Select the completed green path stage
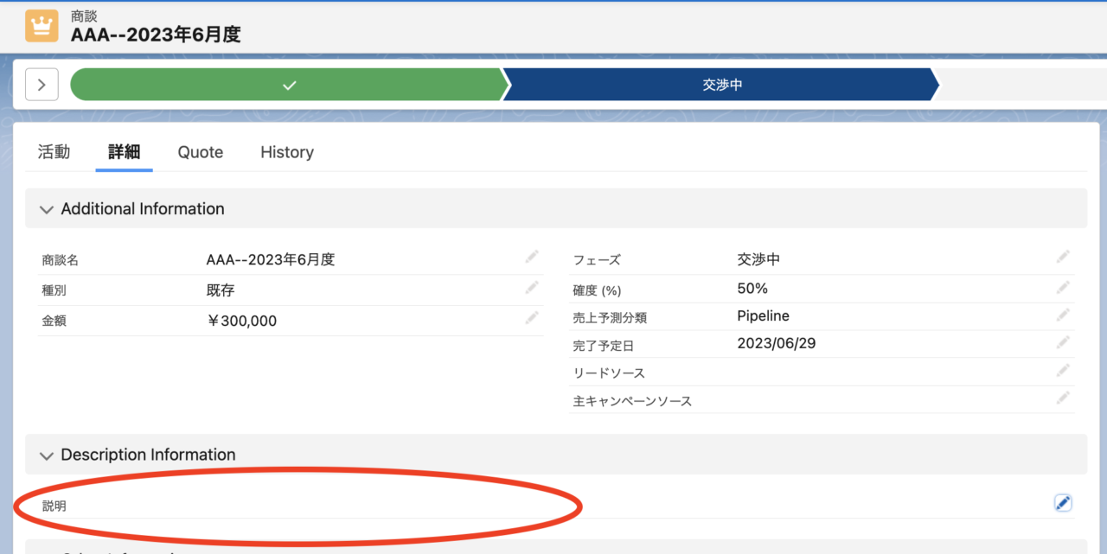 pos(290,85)
